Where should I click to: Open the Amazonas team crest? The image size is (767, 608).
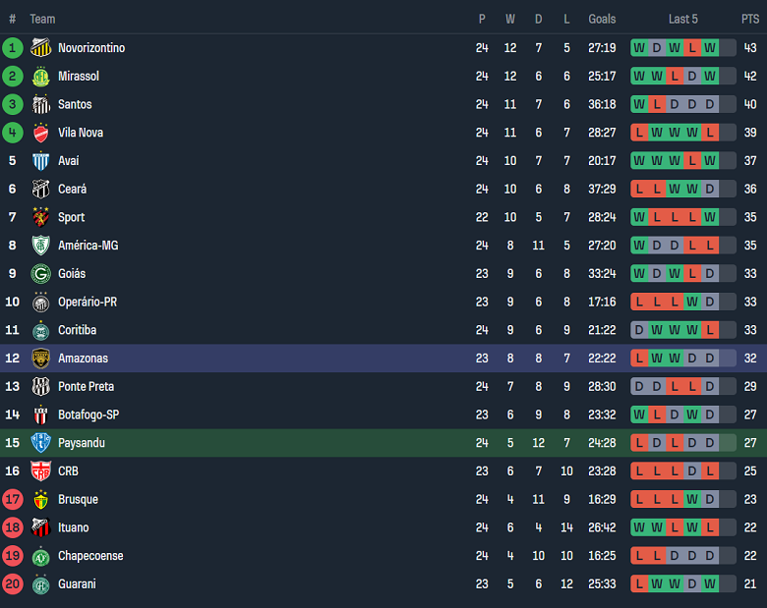40,359
